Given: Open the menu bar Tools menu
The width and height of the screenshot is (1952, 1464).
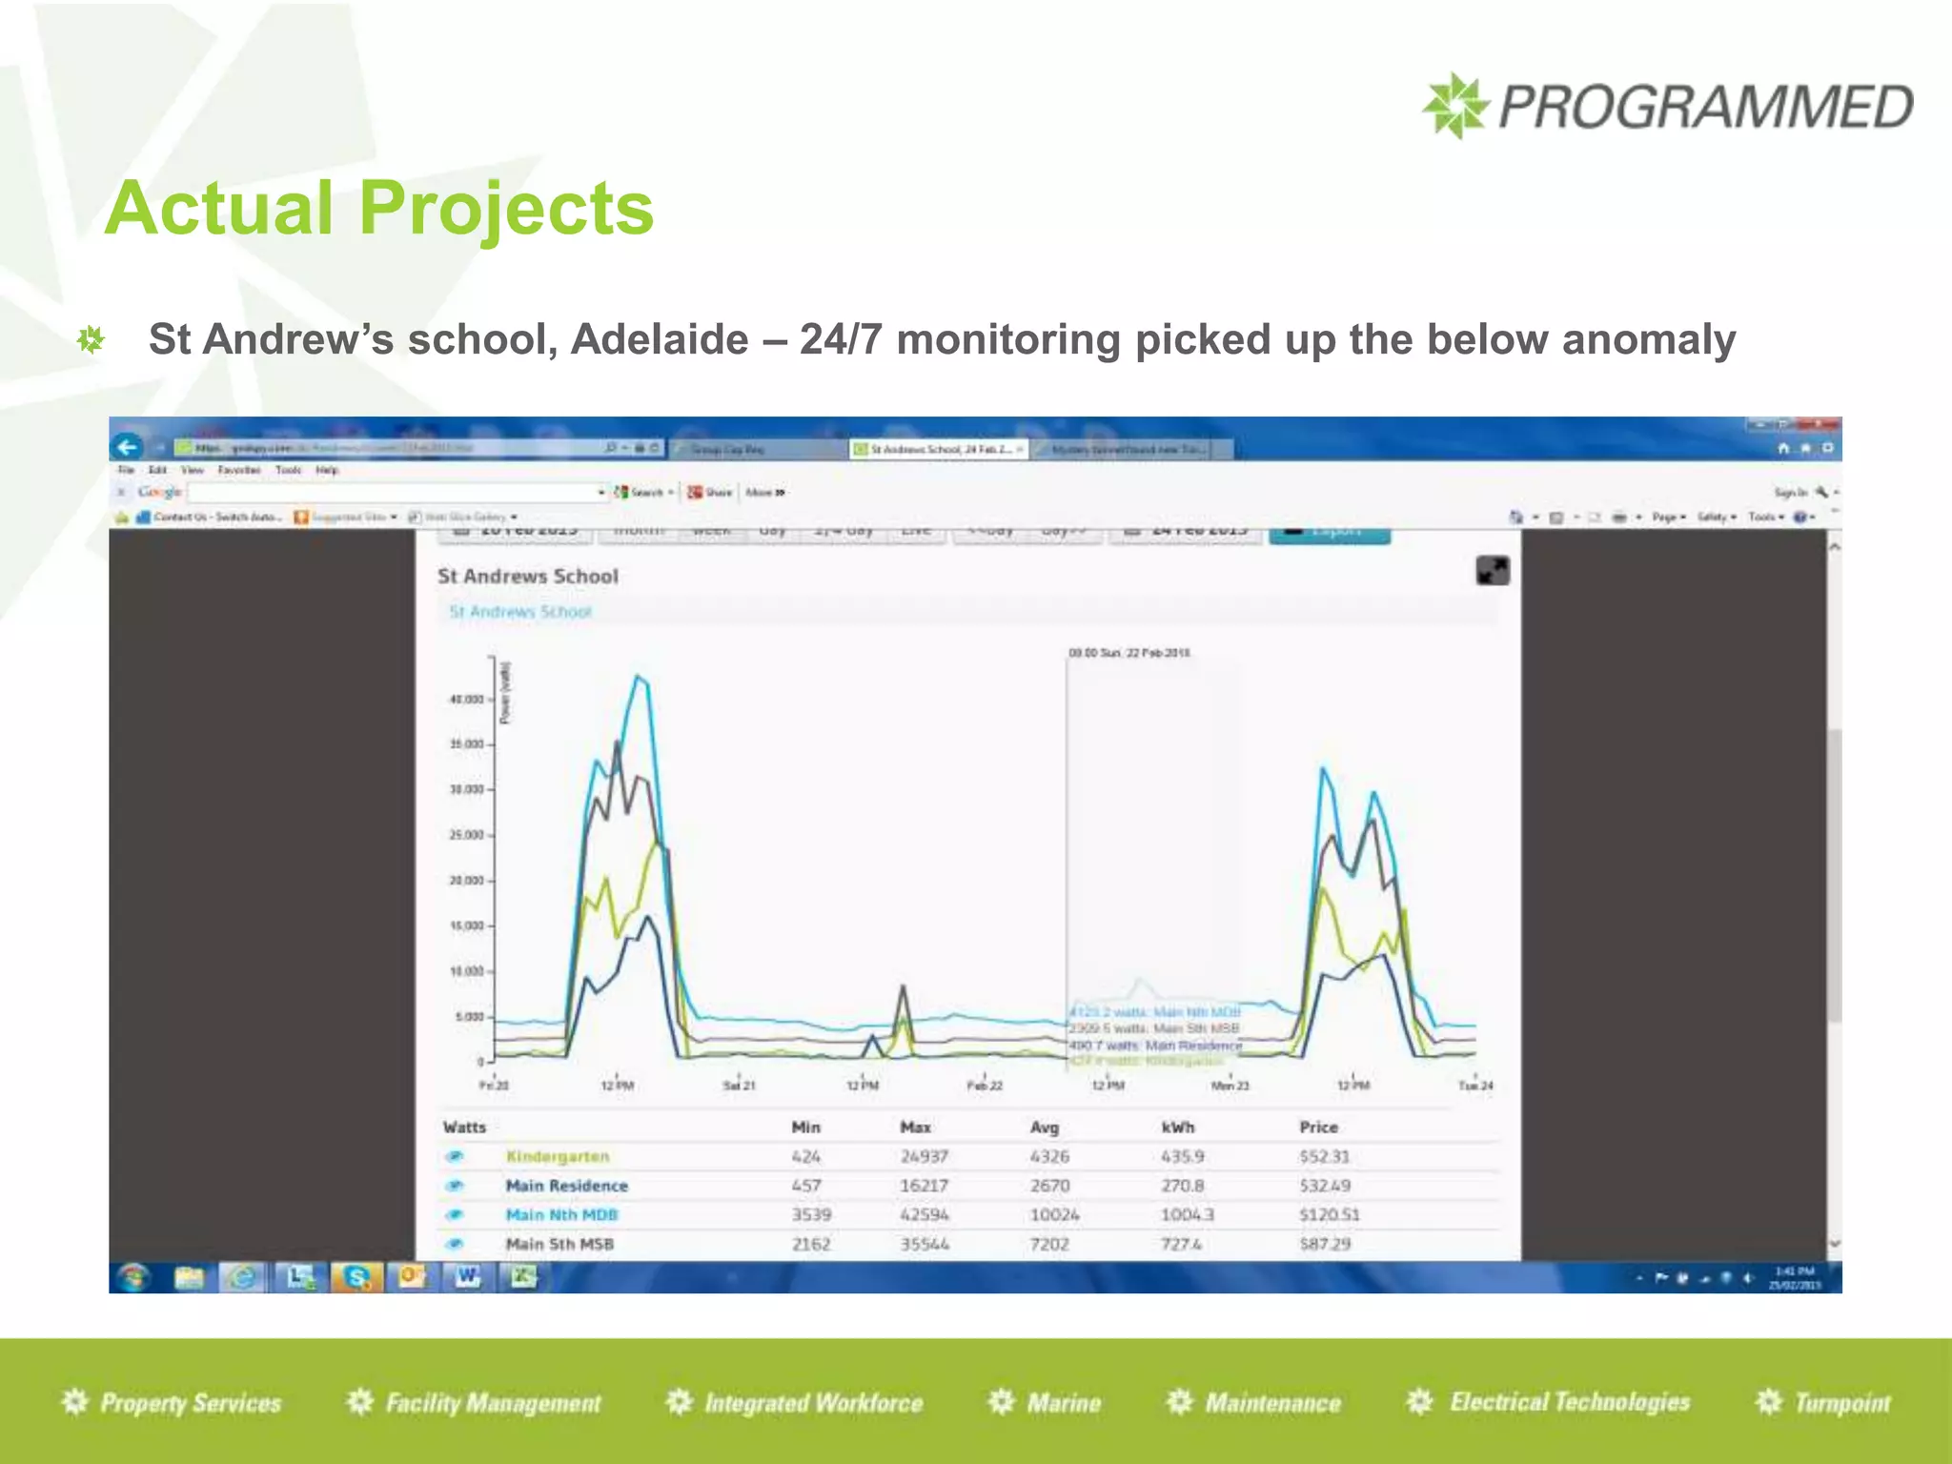Looking at the screenshot, I should tap(289, 470).
